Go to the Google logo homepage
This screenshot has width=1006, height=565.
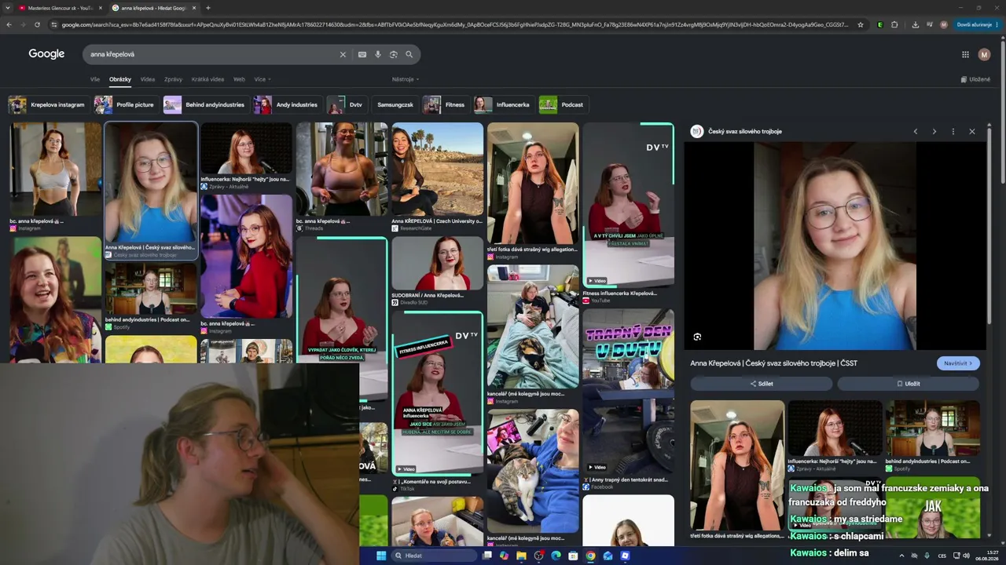[46, 54]
